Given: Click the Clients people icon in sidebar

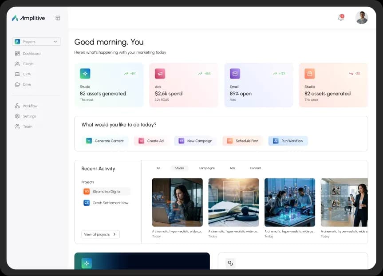Looking at the screenshot, I should click(17, 64).
